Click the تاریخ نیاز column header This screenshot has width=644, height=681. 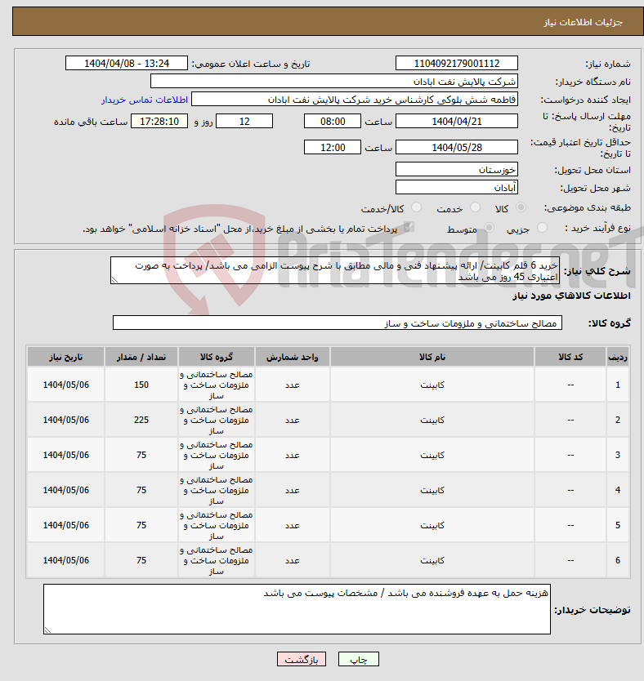pos(65,357)
